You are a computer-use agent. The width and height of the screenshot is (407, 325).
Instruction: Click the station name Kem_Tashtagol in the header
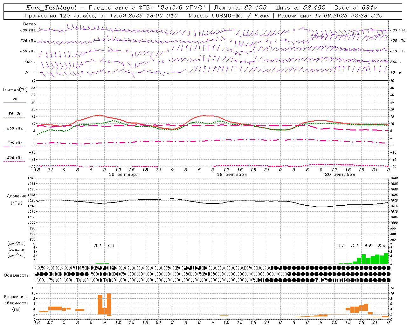(x=51, y=8)
